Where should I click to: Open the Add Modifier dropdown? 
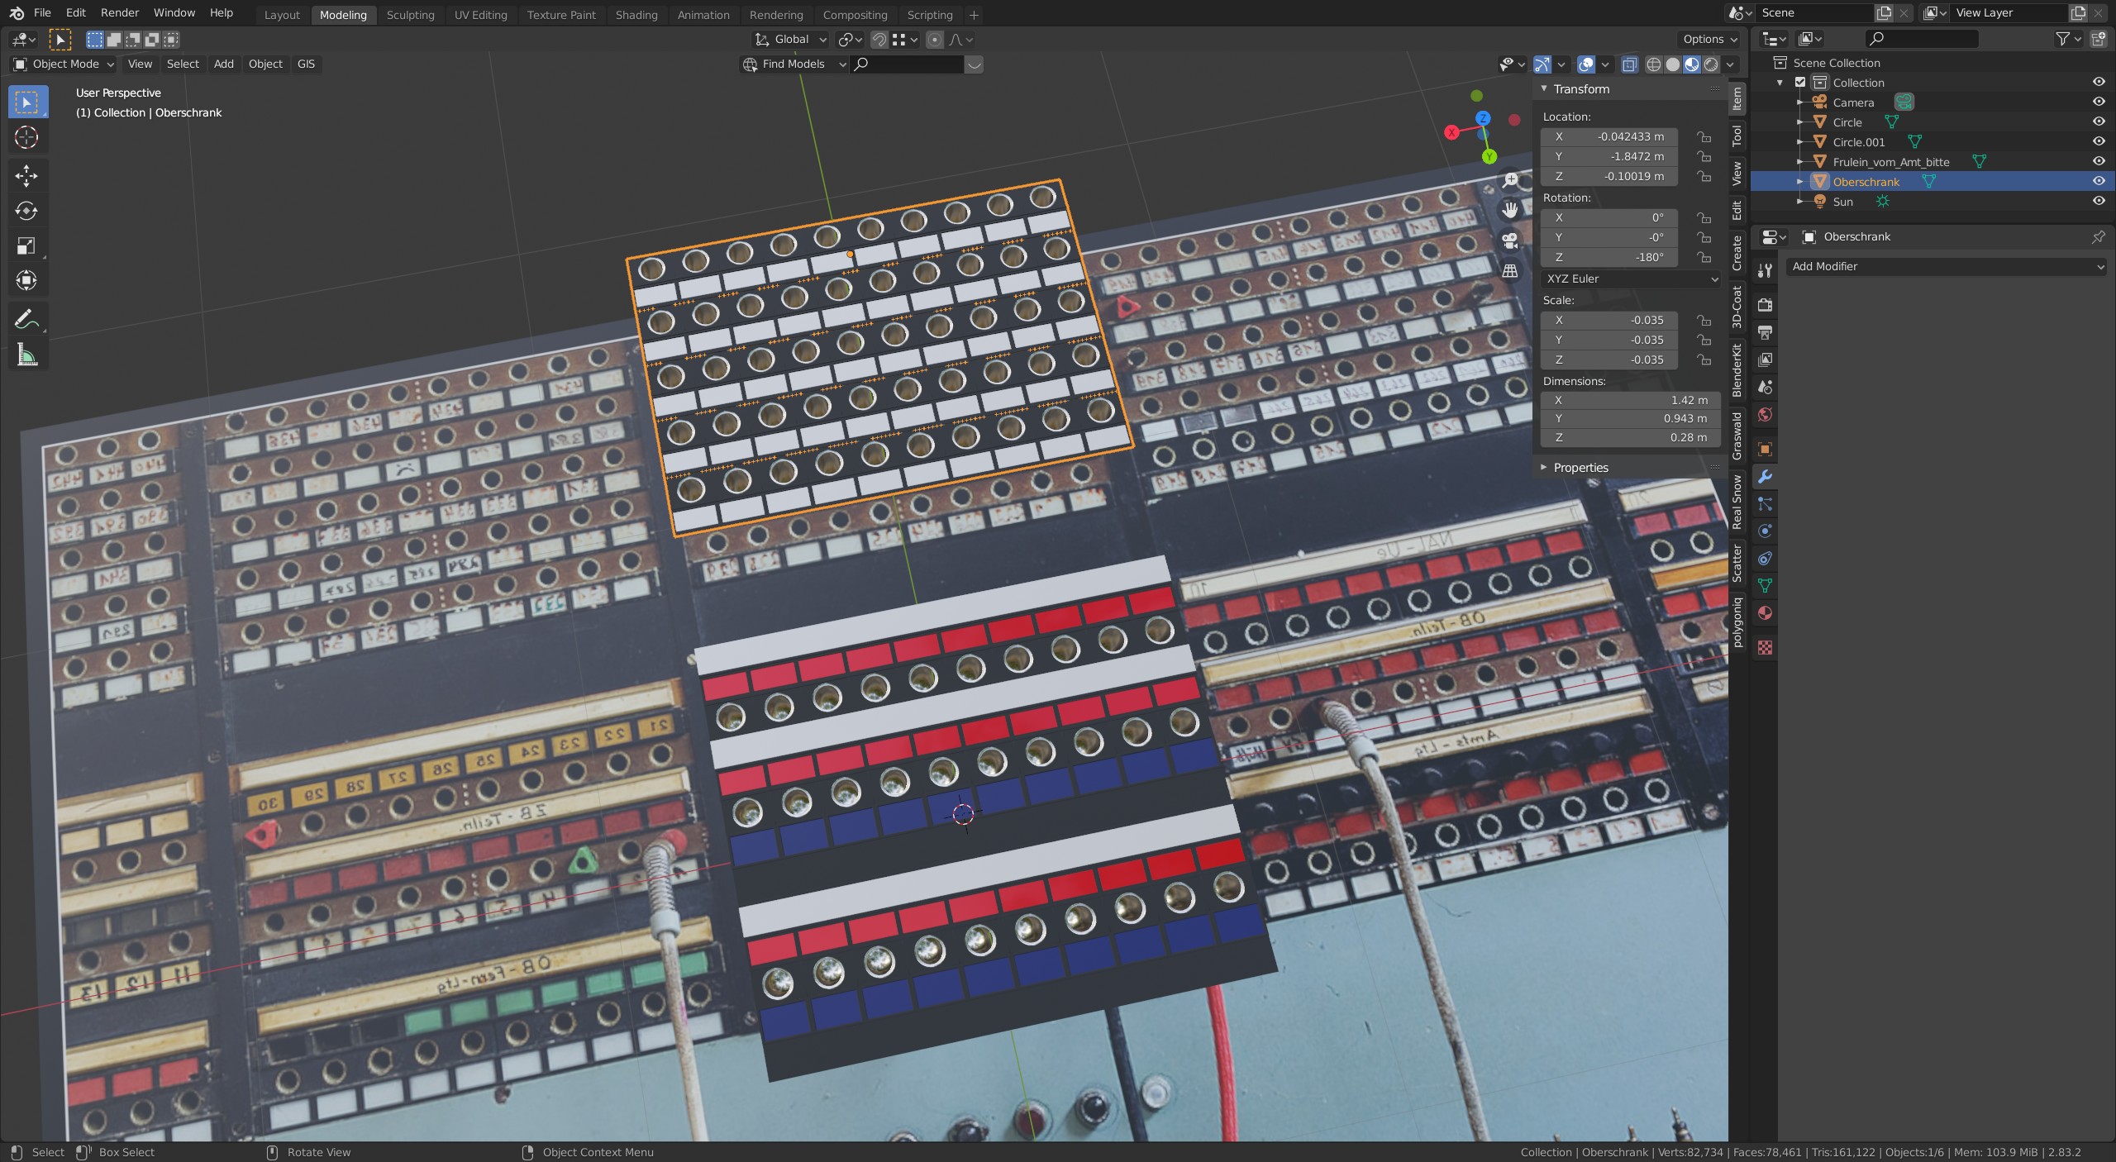[x=1946, y=266]
